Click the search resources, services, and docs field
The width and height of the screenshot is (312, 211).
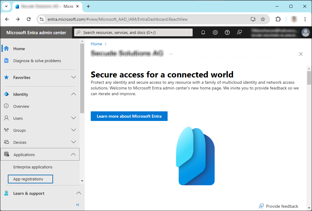[x=133, y=32]
